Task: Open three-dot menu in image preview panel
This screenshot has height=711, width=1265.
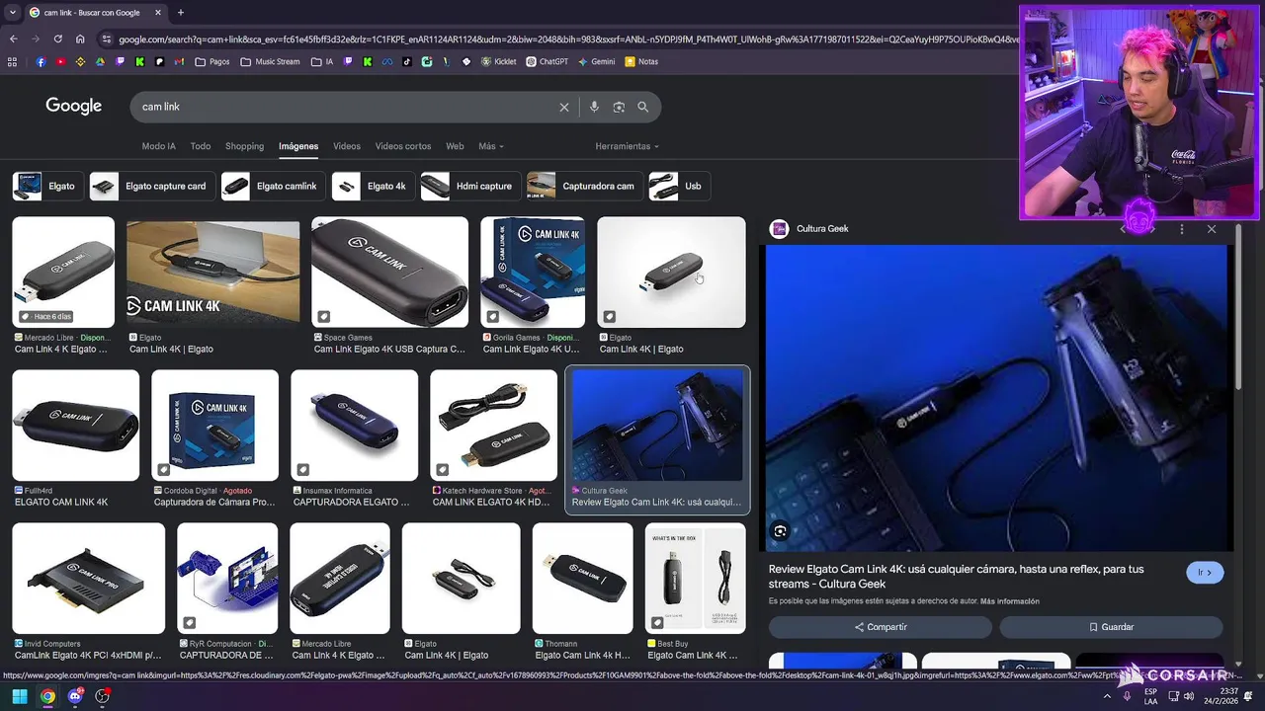Action: click(x=1182, y=229)
